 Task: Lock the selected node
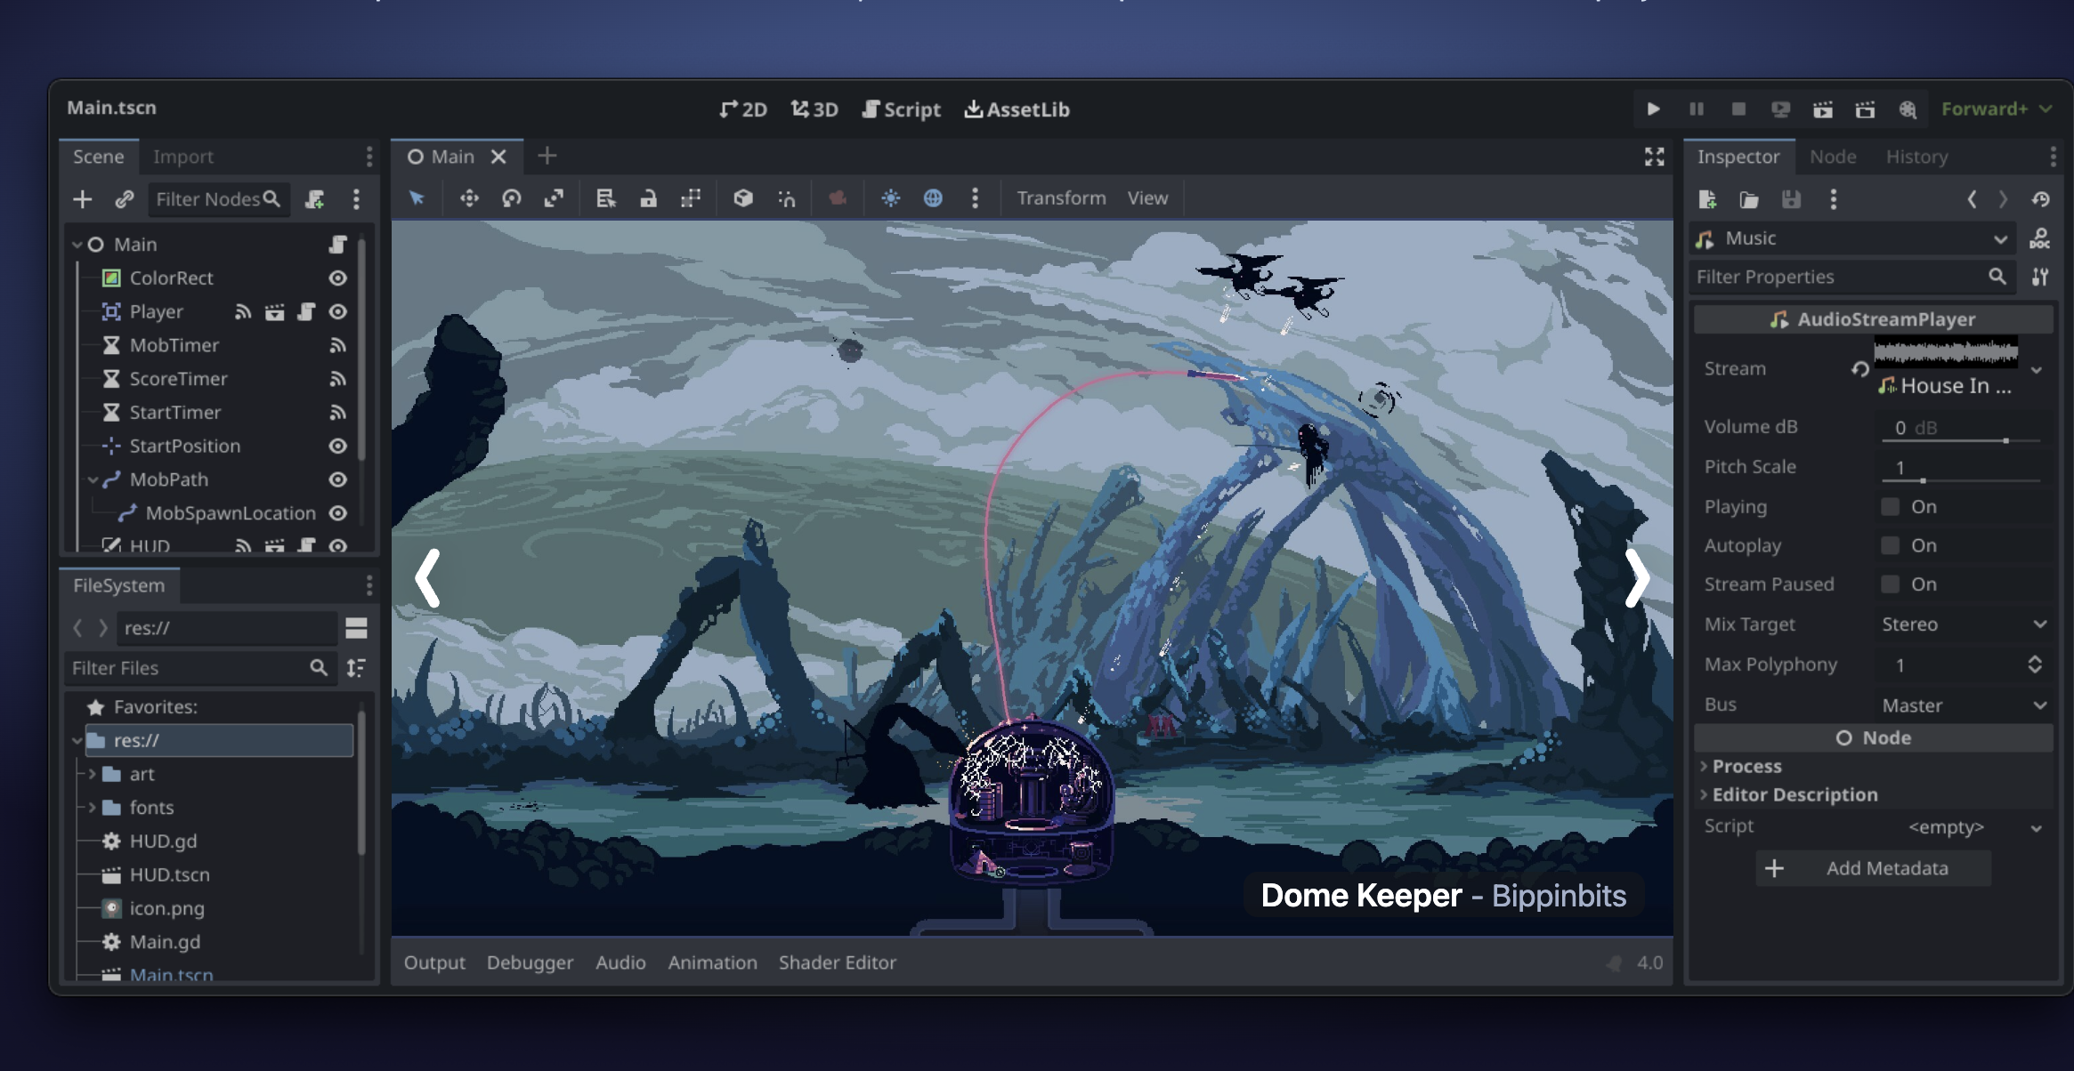coord(648,197)
